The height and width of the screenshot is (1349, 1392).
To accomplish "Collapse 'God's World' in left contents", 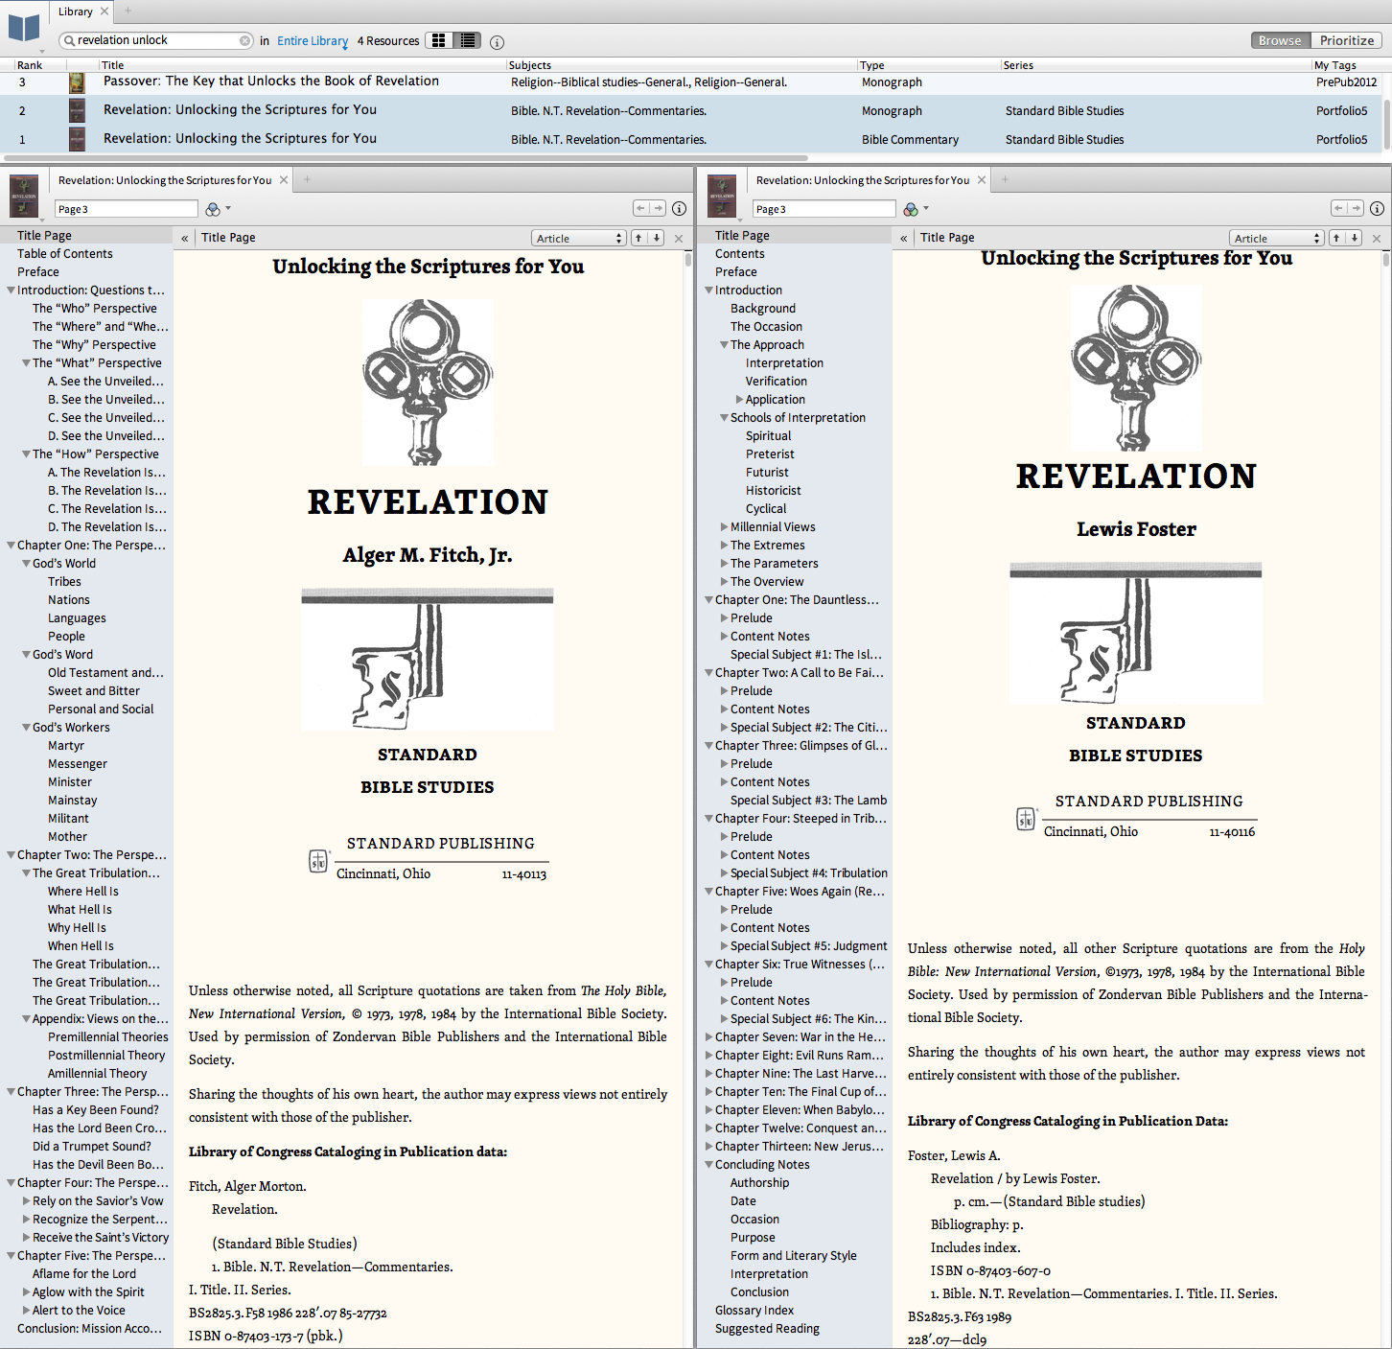I will [26, 564].
